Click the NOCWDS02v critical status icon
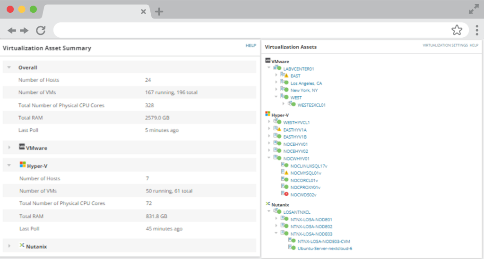Screen dimensions: 484x259 point(285,194)
